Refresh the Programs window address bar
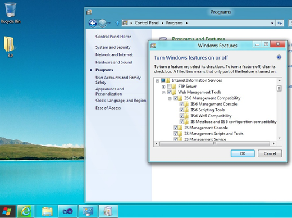 pyautogui.click(x=280, y=23)
